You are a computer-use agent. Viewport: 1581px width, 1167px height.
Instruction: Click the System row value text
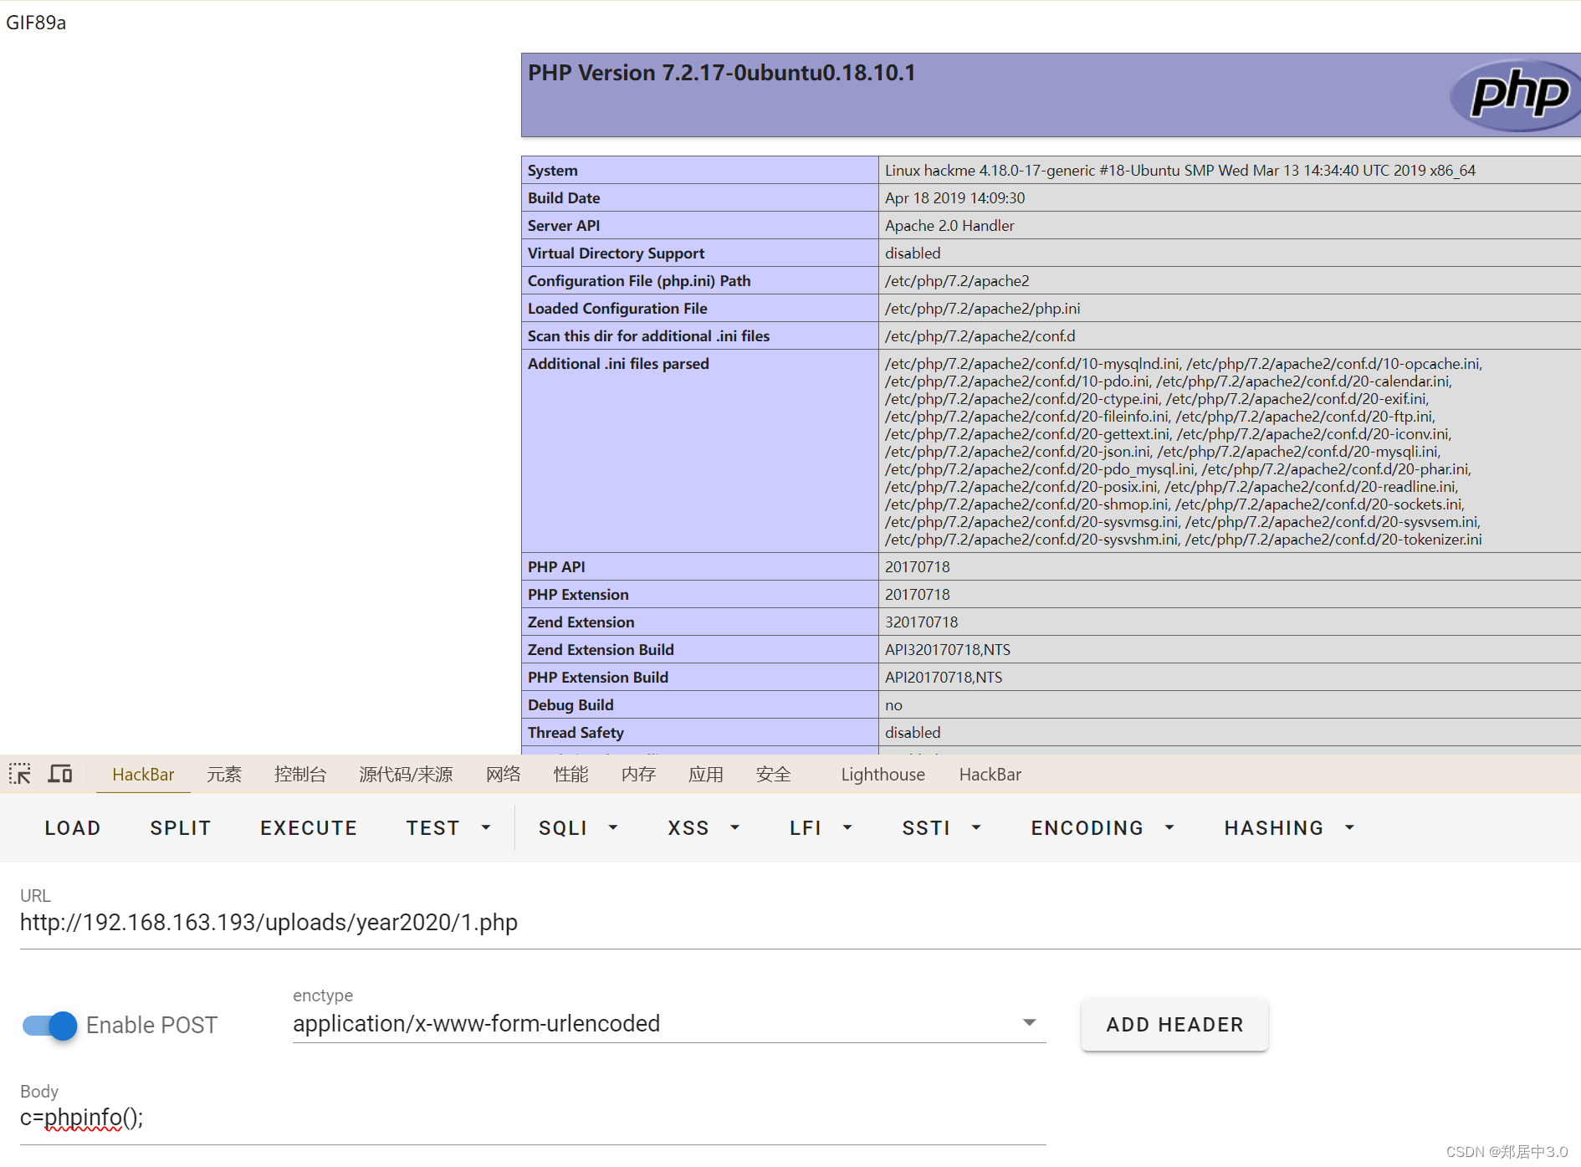(x=1180, y=171)
